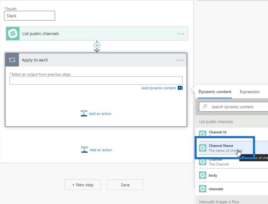Click the Slack icon next to channels
Image resolution: width=268 pixels, height=204 pixels.
[x=202, y=189]
